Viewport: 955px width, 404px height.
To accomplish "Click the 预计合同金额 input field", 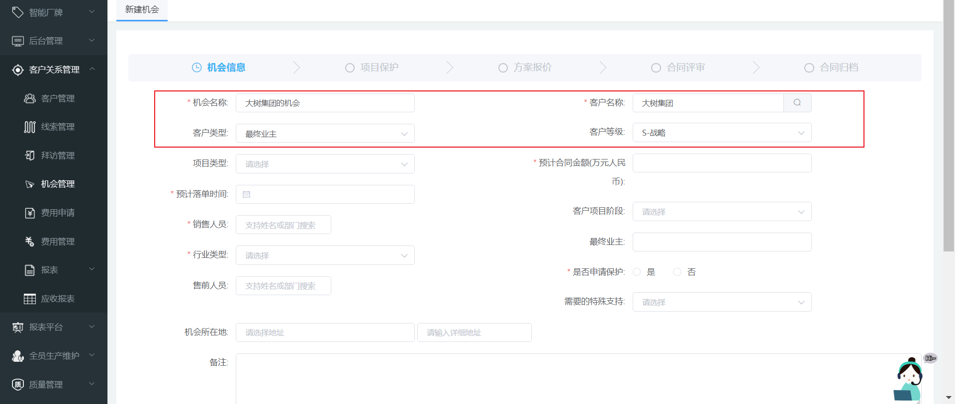I will point(721,163).
